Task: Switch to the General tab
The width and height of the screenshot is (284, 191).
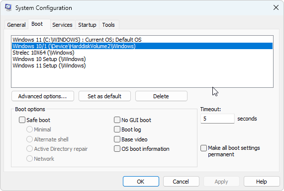Action: (16, 25)
